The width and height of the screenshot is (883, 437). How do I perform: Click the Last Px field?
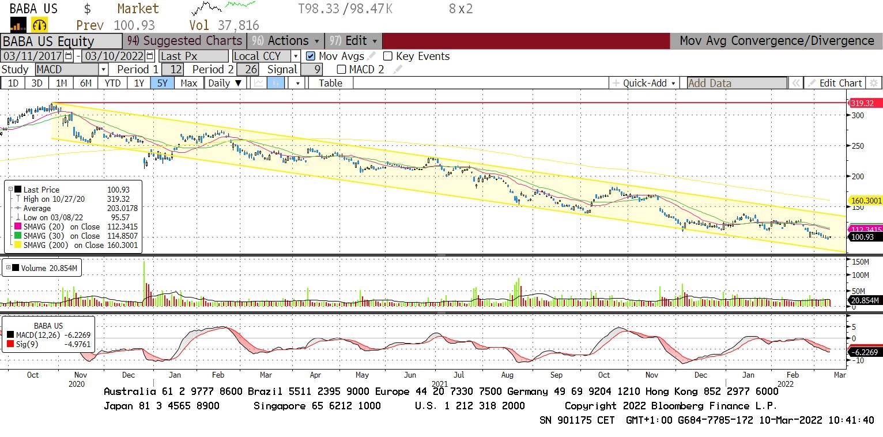point(194,56)
